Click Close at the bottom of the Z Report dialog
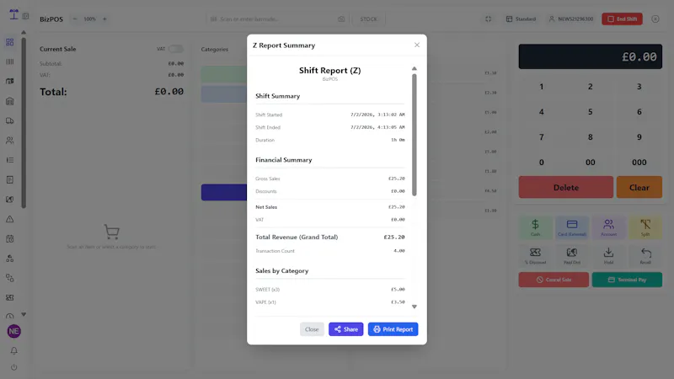 click(312, 329)
